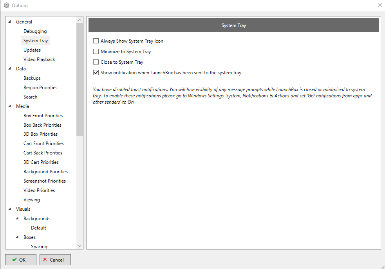385x269 pixels.
Task: Close the Options window
Action: click(x=380, y=5)
